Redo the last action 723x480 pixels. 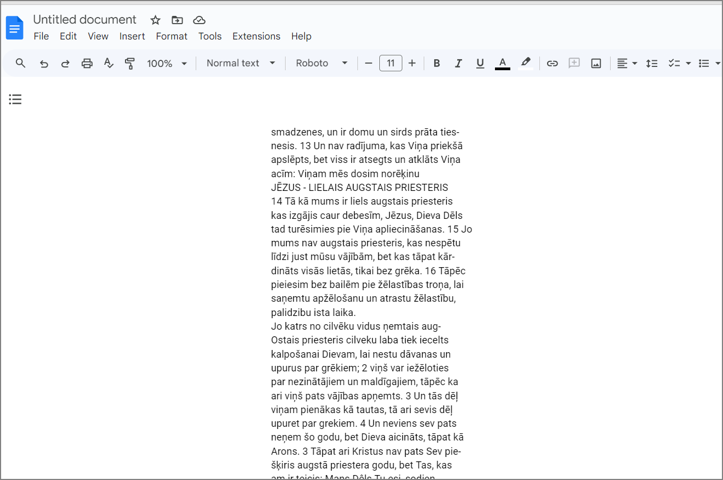65,64
